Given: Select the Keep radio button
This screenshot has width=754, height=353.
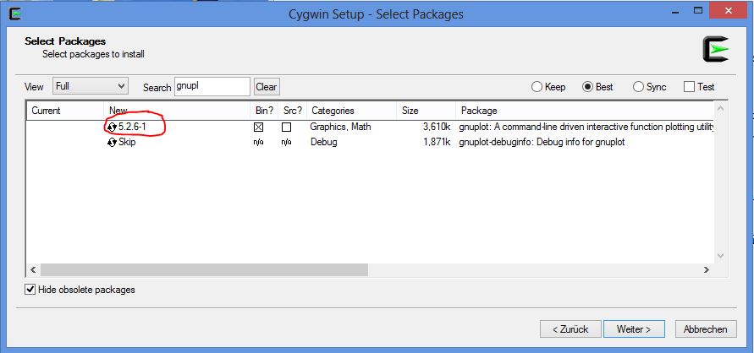Looking at the screenshot, I should [537, 87].
